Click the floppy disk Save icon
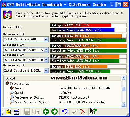The width and height of the screenshot is (130, 117). (27, 111)
